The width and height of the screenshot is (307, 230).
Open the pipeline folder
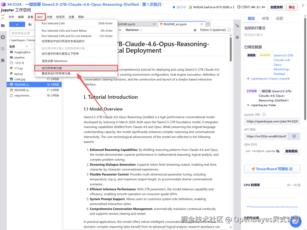(19, 57)
